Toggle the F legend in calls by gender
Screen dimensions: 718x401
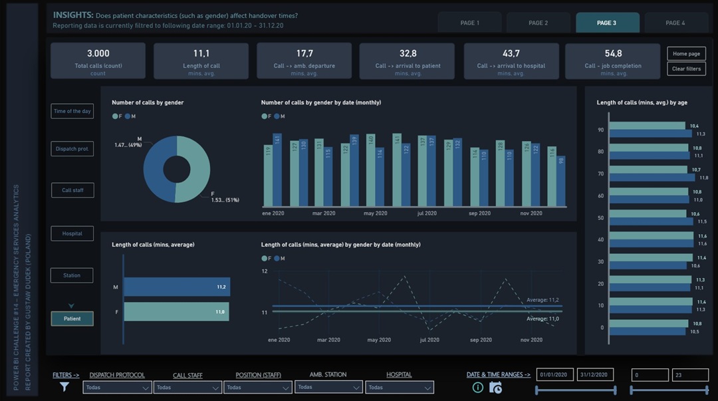click(117, 116)
